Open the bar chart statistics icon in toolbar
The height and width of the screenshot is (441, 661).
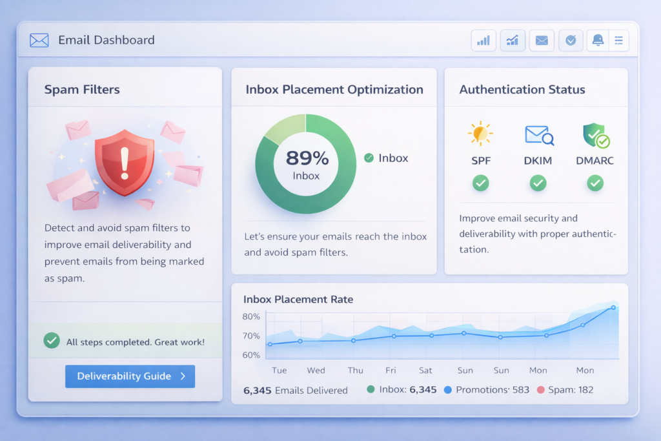pyautogui.click(x=483, y=40)
